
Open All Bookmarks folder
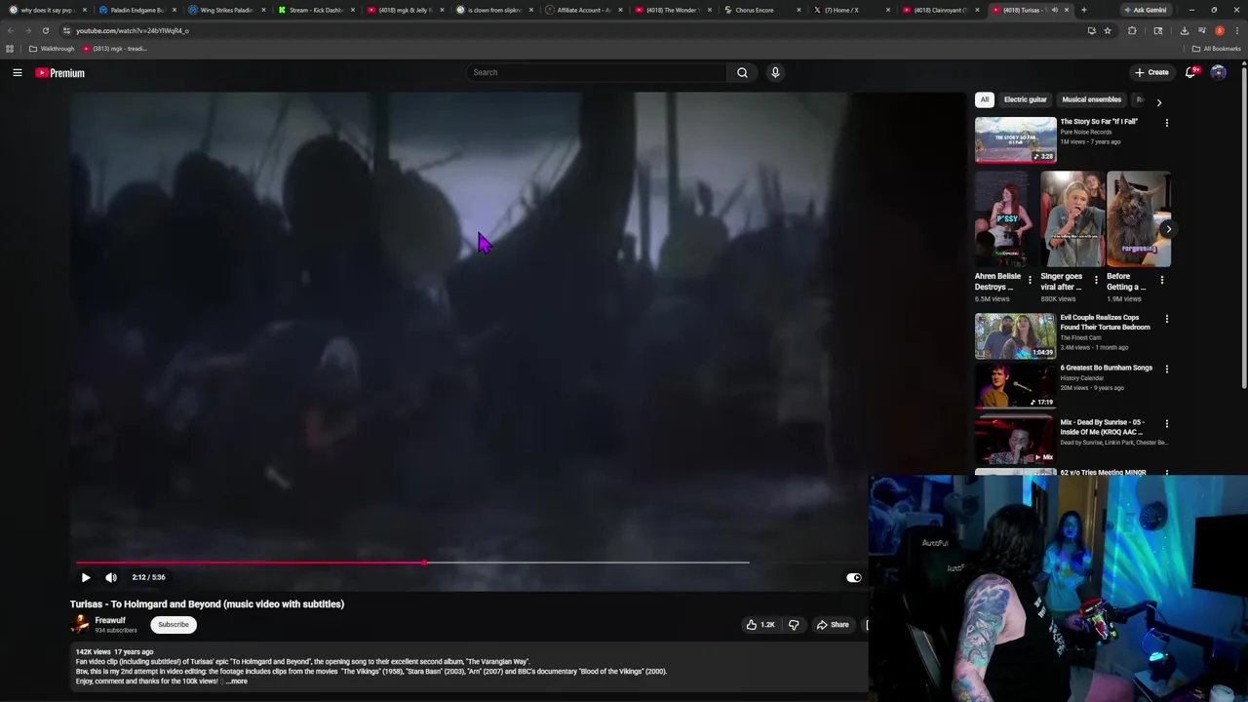[1217, 49]
